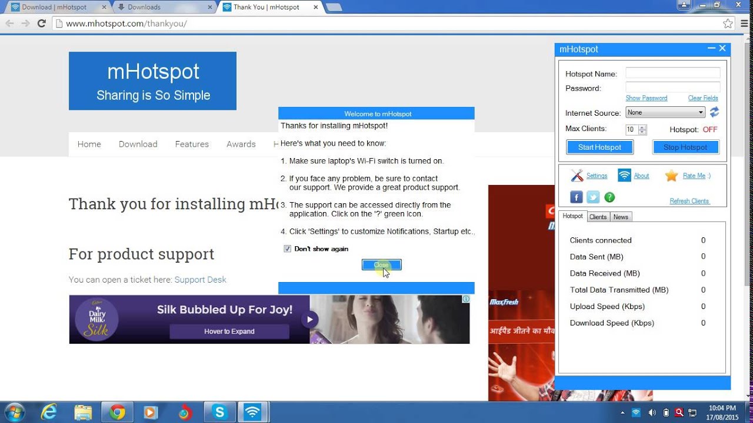Click the ad info icon on banner
The width and height of the screenshot is (753, 423).
click(466, 299)
